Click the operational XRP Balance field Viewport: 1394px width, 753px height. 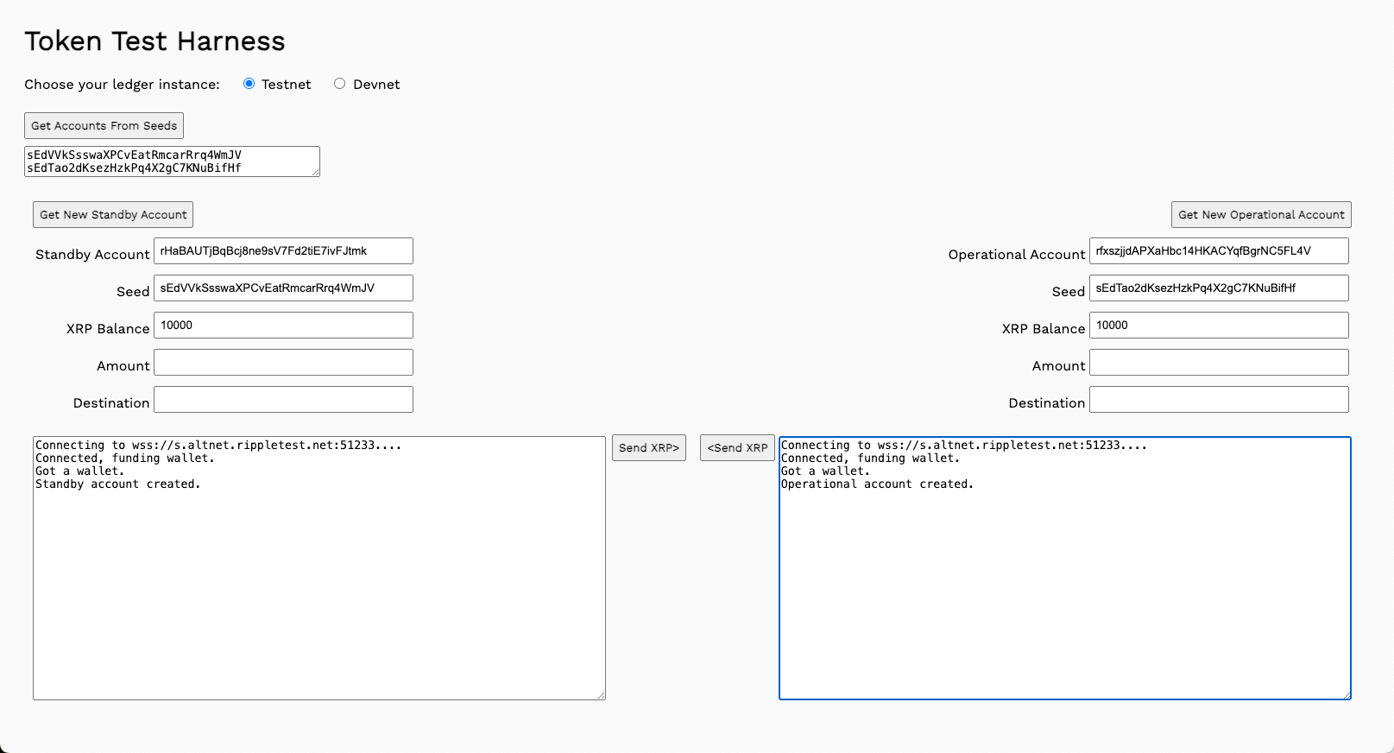[1219, 326]
